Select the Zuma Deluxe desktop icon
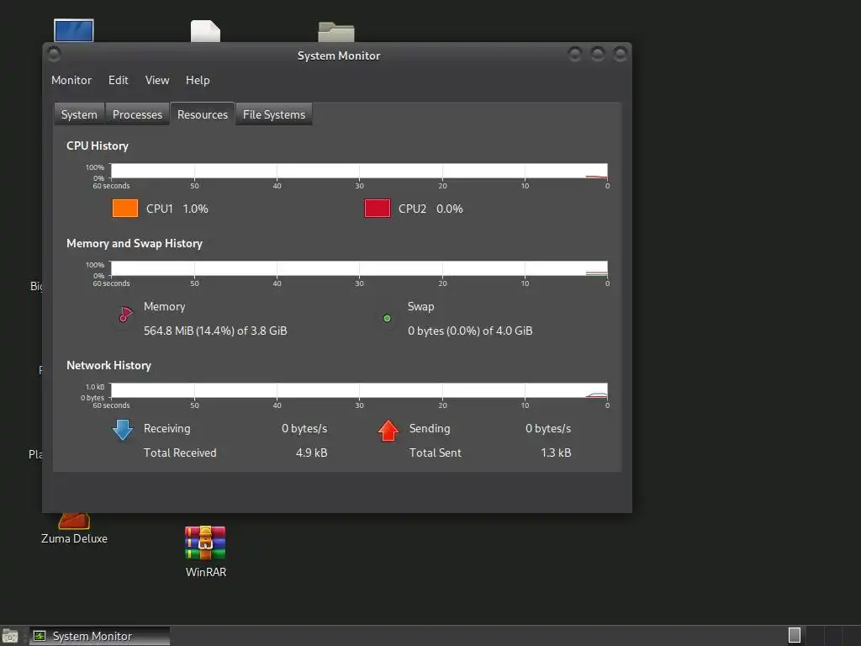This screenshot has width=861, height=646. [74, 529]
